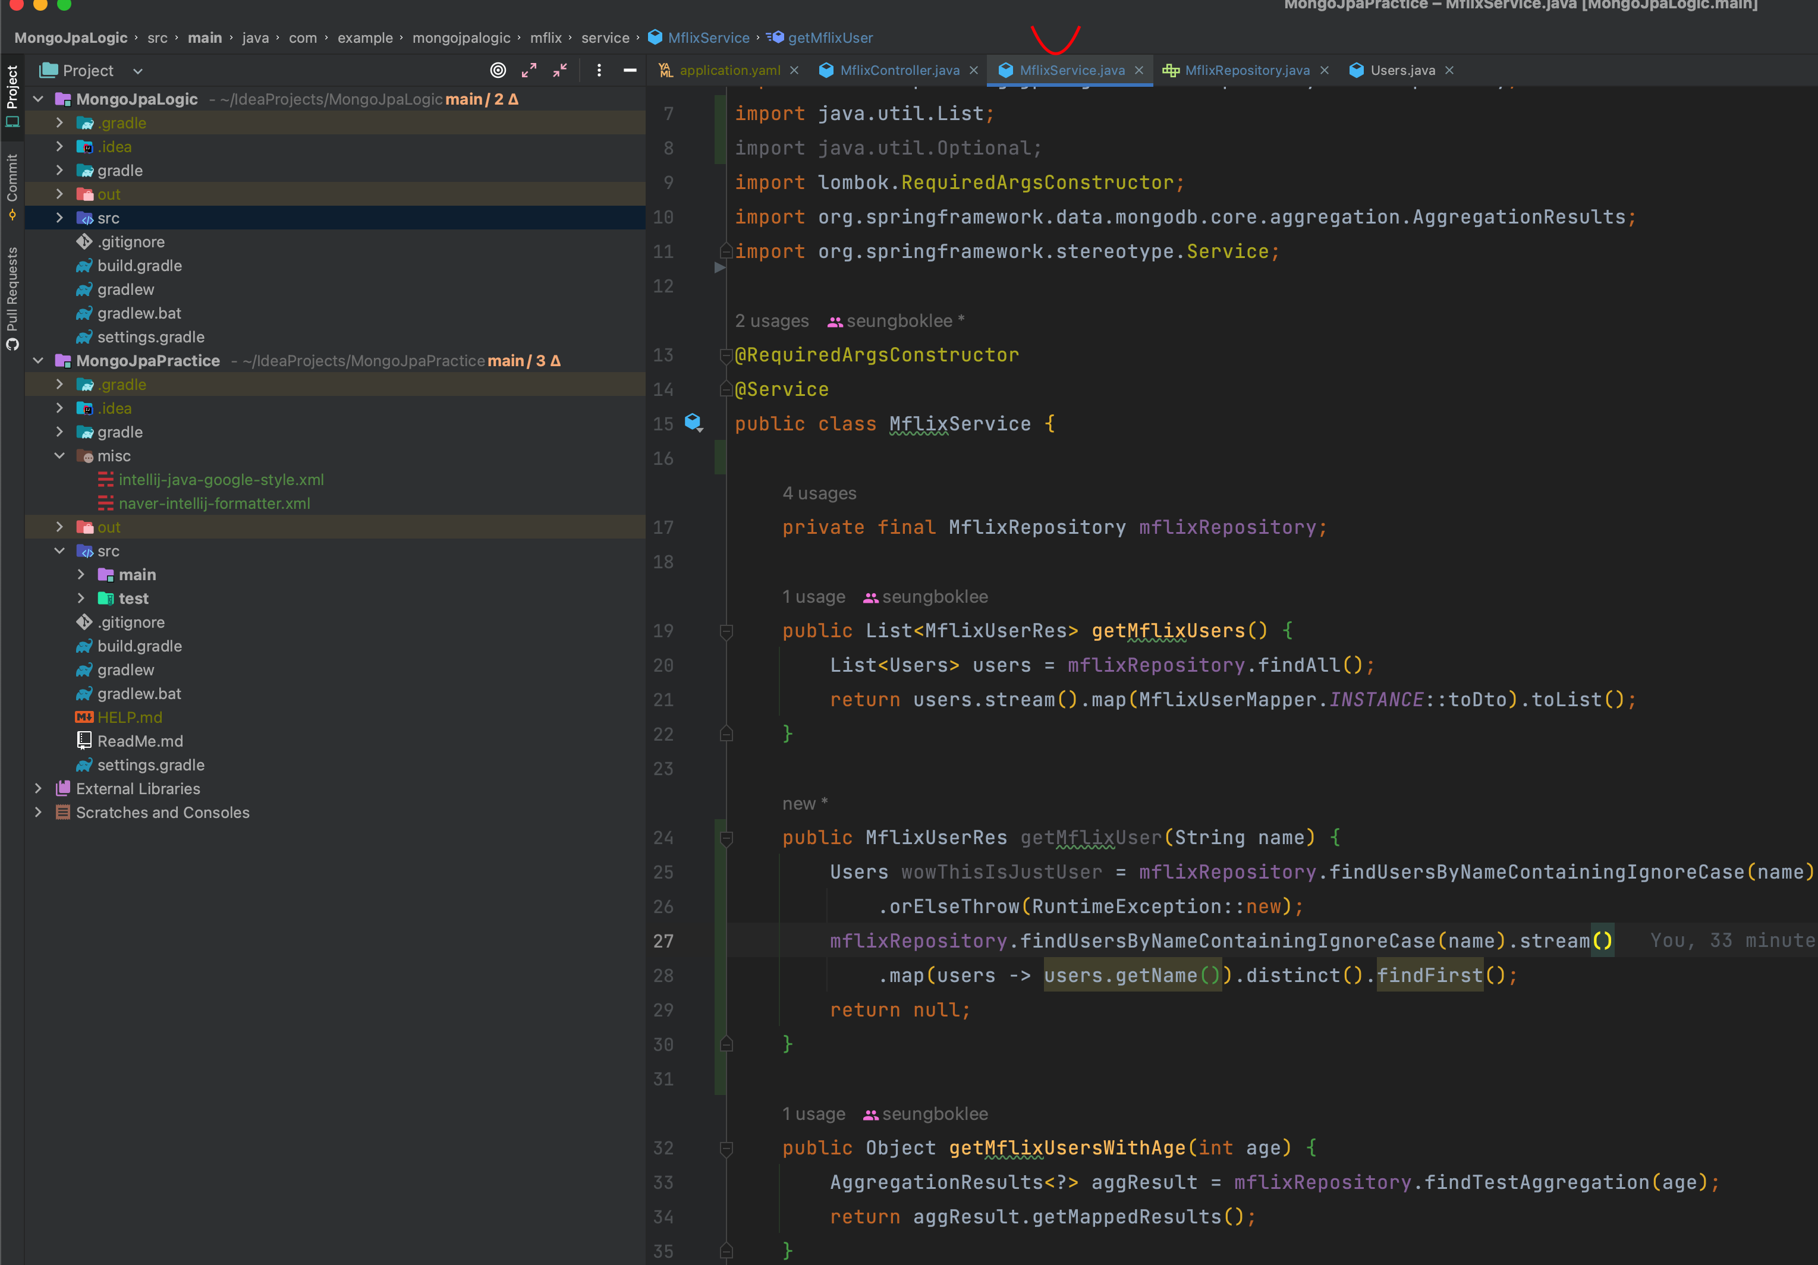Switch to the MflixController.java tab

click(x=899, y=71)
